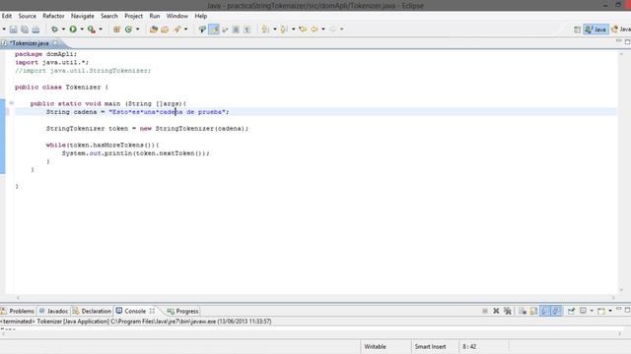Switch to the Javadoc tab

point(54,311)
